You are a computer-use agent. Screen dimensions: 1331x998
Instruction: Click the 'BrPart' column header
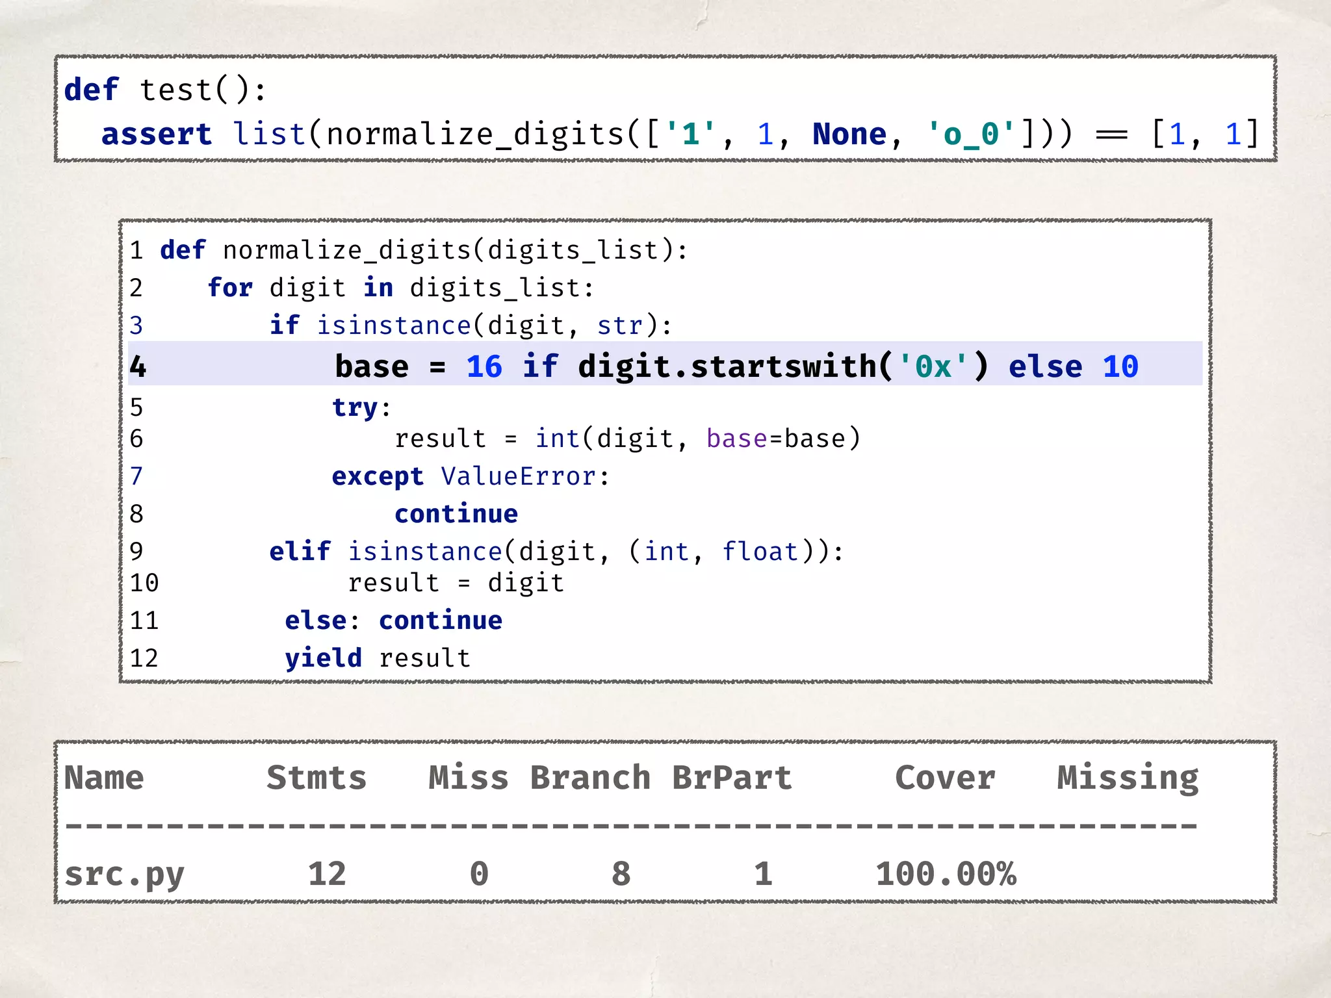tap(732, 778)
